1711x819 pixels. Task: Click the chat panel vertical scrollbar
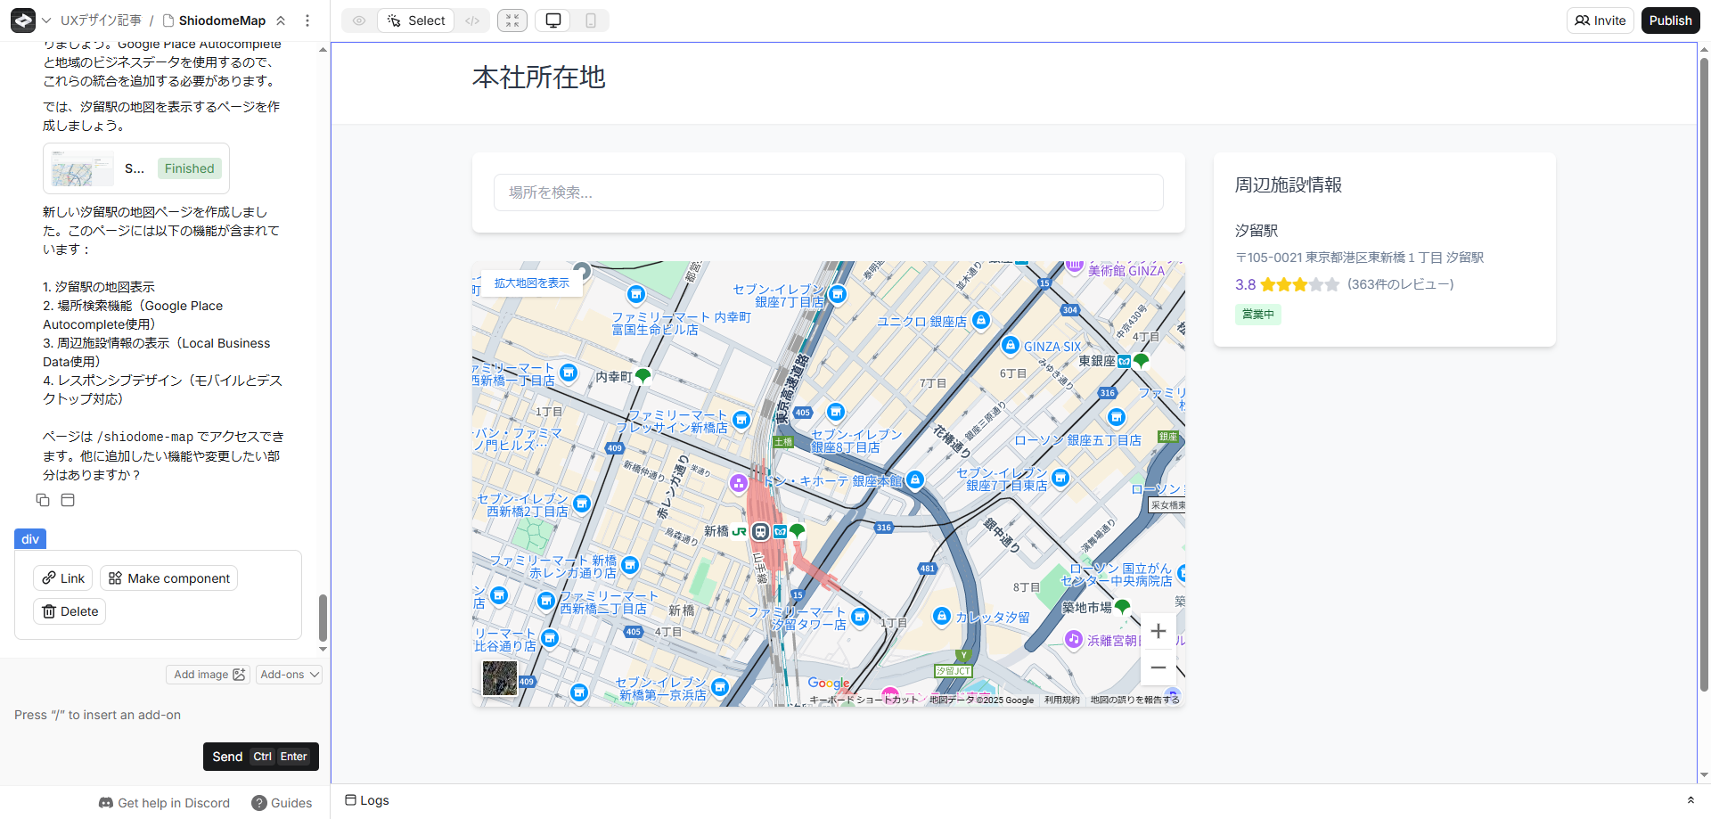coord(323,615)
